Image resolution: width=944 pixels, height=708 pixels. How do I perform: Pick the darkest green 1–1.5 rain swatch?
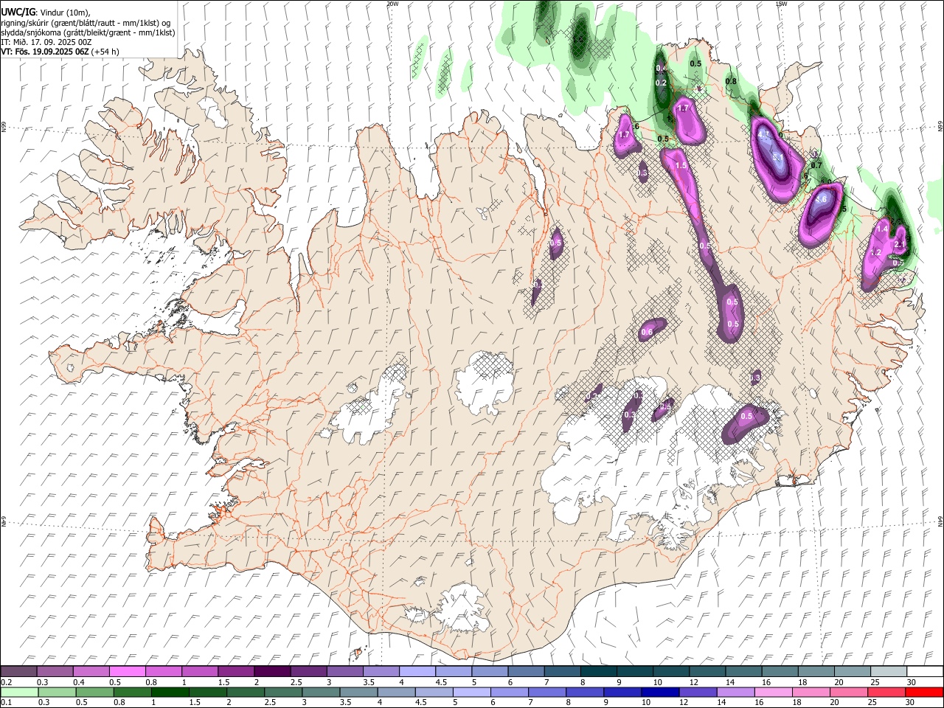170,693
